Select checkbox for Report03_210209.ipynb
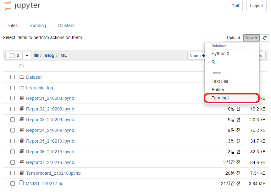271x192 pixels. click(x=13, y=120)
